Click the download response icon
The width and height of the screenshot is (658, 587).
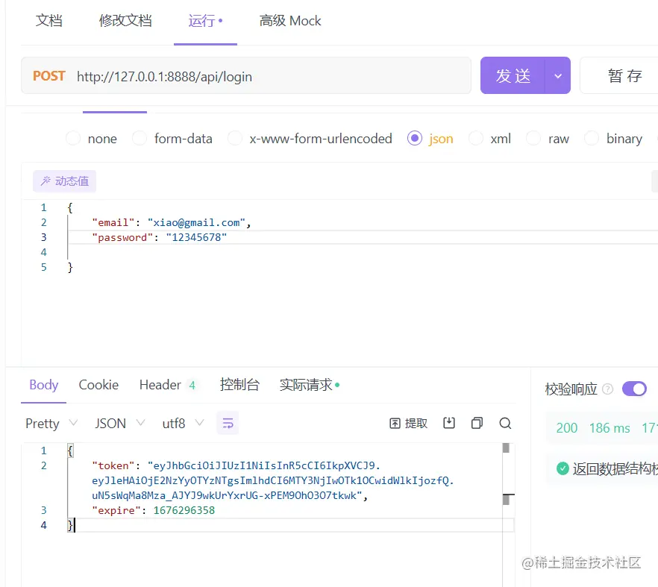449,423
